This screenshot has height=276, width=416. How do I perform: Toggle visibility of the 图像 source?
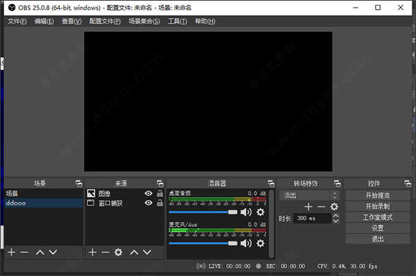pyautogui.click(x=148, y=193)
